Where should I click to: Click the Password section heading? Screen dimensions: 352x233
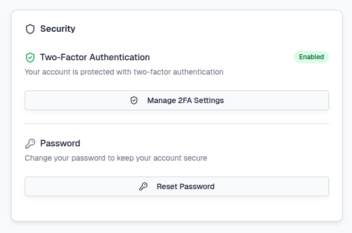click(60, 143)
